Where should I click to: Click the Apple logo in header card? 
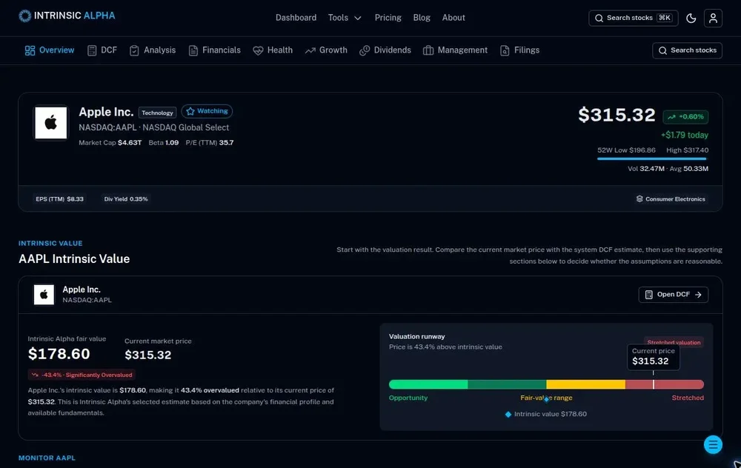click(x=51, y=123)
